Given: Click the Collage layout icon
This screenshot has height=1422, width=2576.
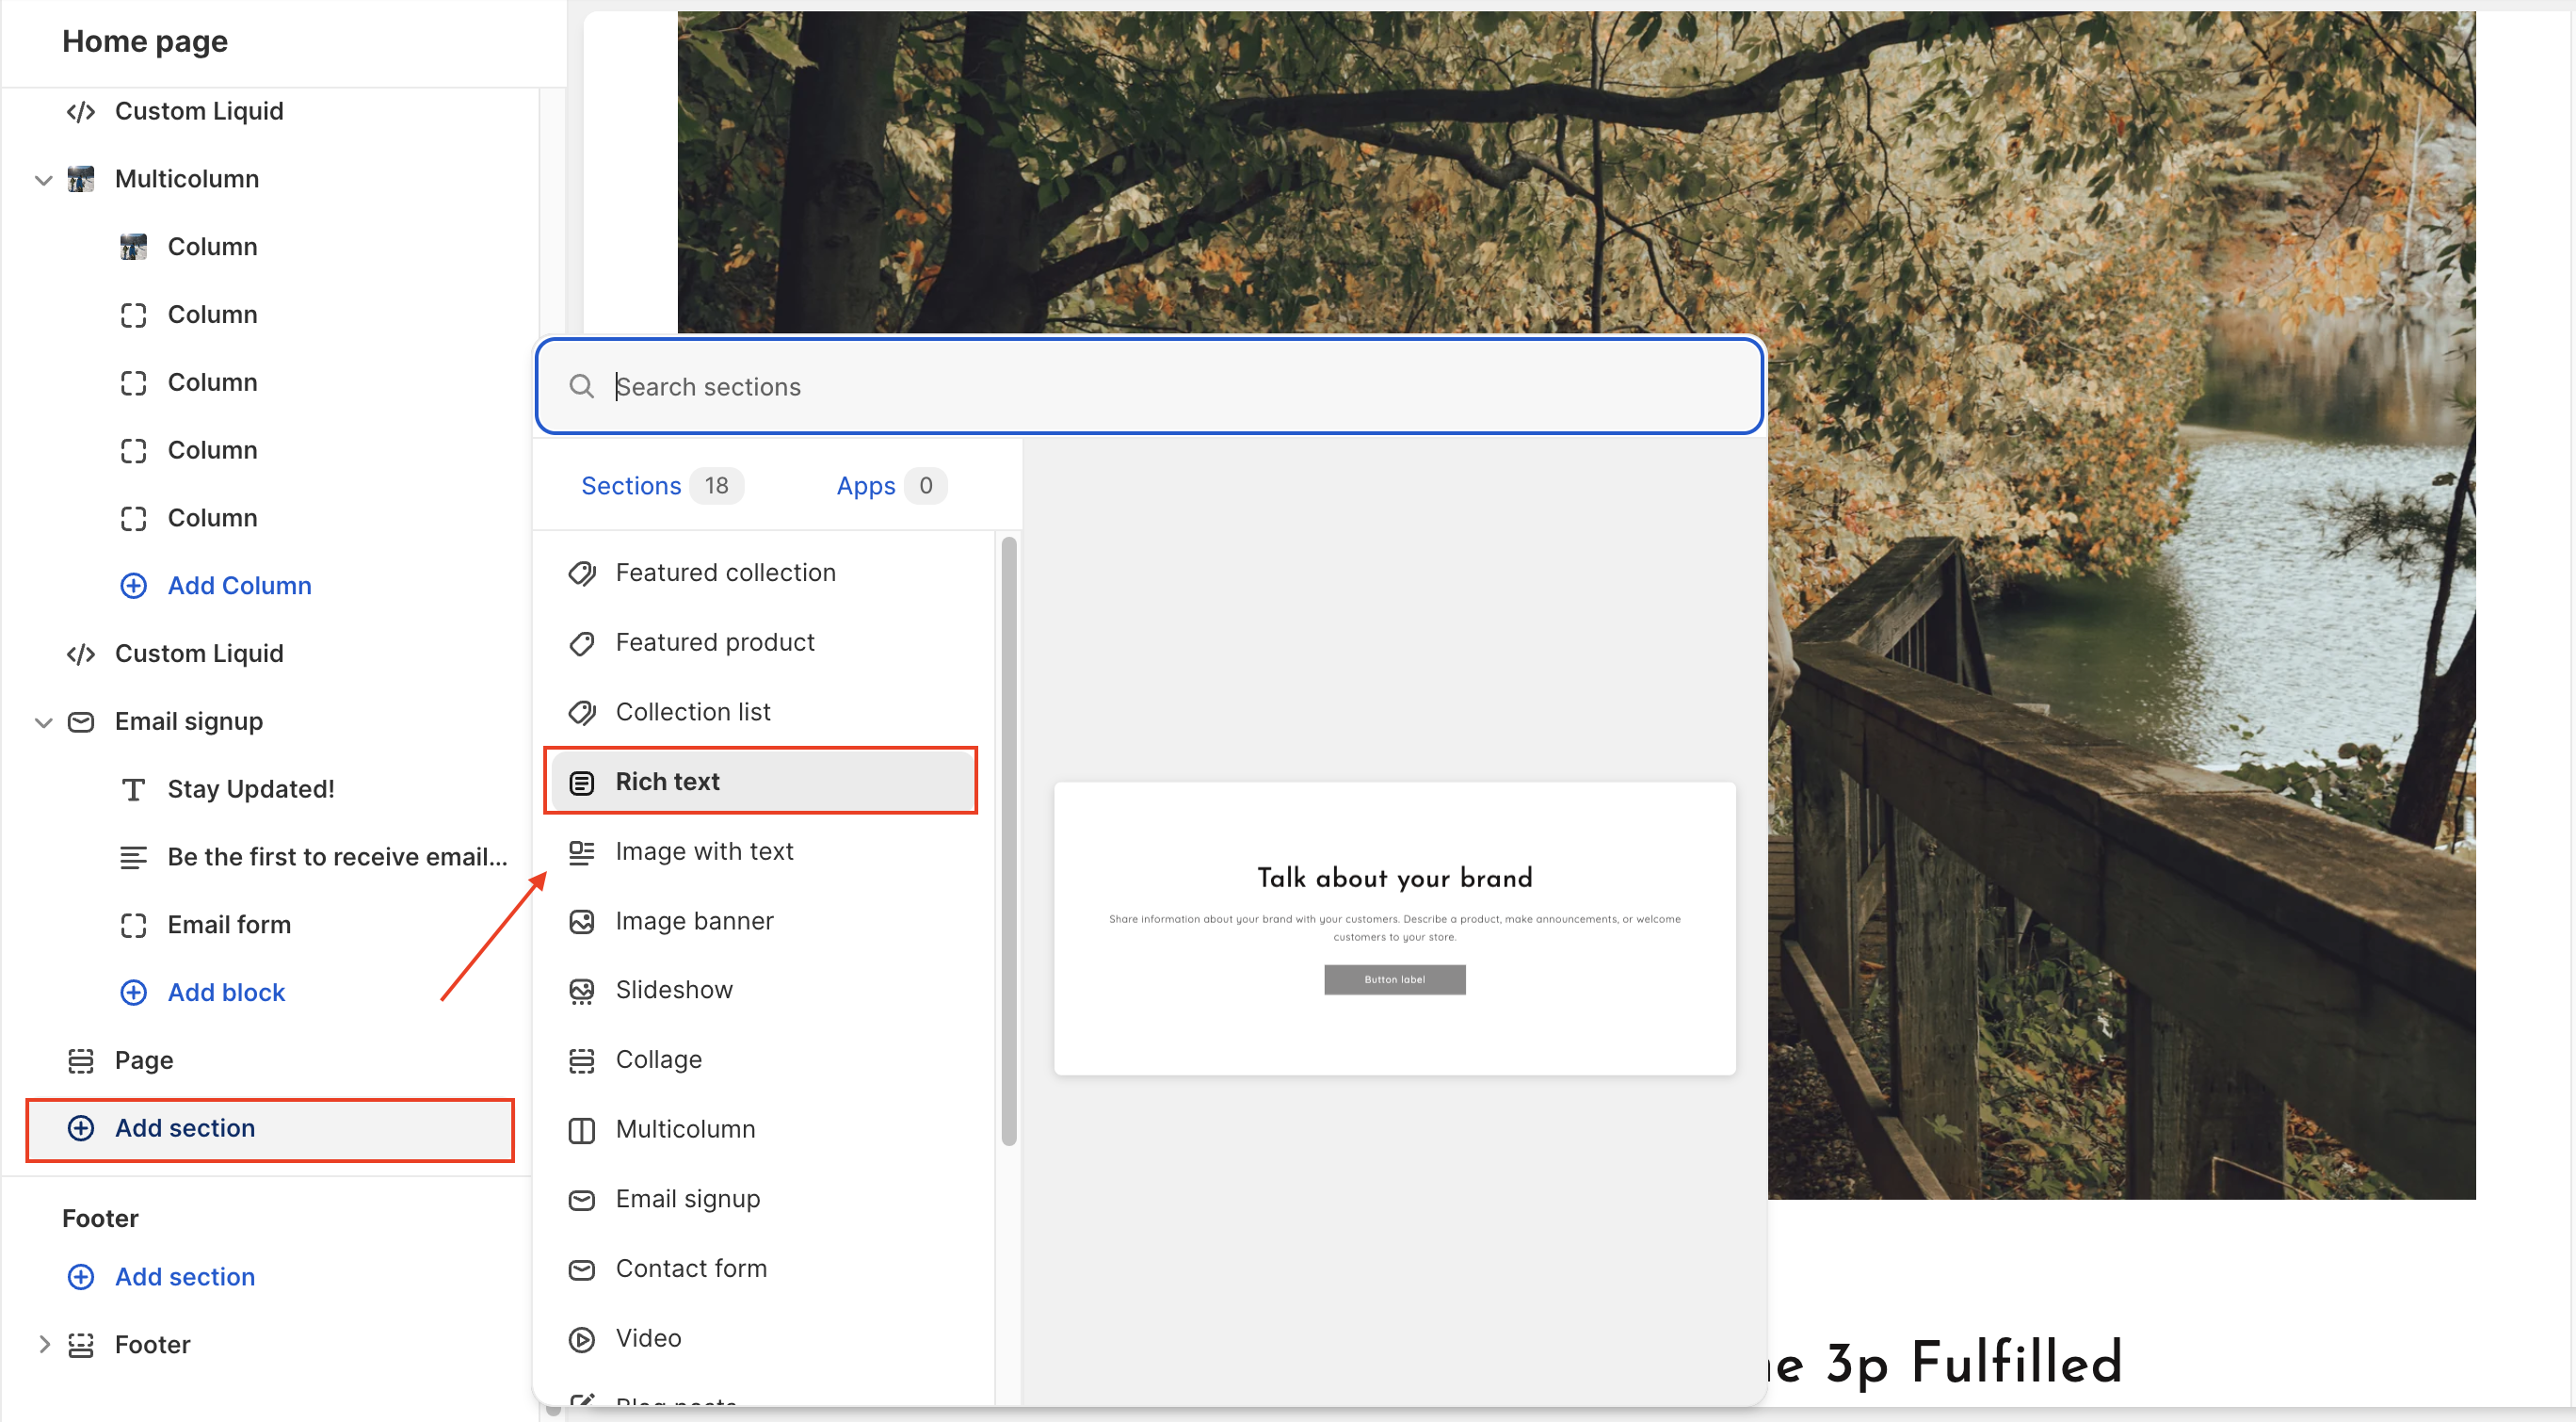Looking at the screenshot, I should pyautogui.click(x=581, y=1060).
